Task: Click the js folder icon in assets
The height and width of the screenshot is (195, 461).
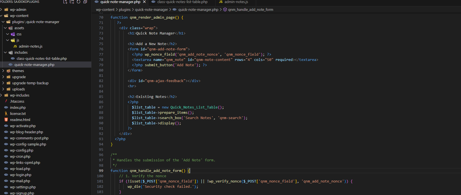Action: pyautogui.click(x=13, y=40)
